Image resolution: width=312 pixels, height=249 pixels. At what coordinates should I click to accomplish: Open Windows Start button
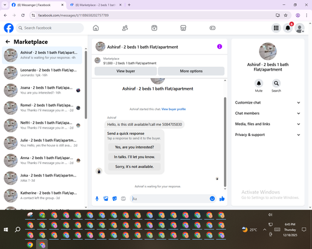pos(6,230)
